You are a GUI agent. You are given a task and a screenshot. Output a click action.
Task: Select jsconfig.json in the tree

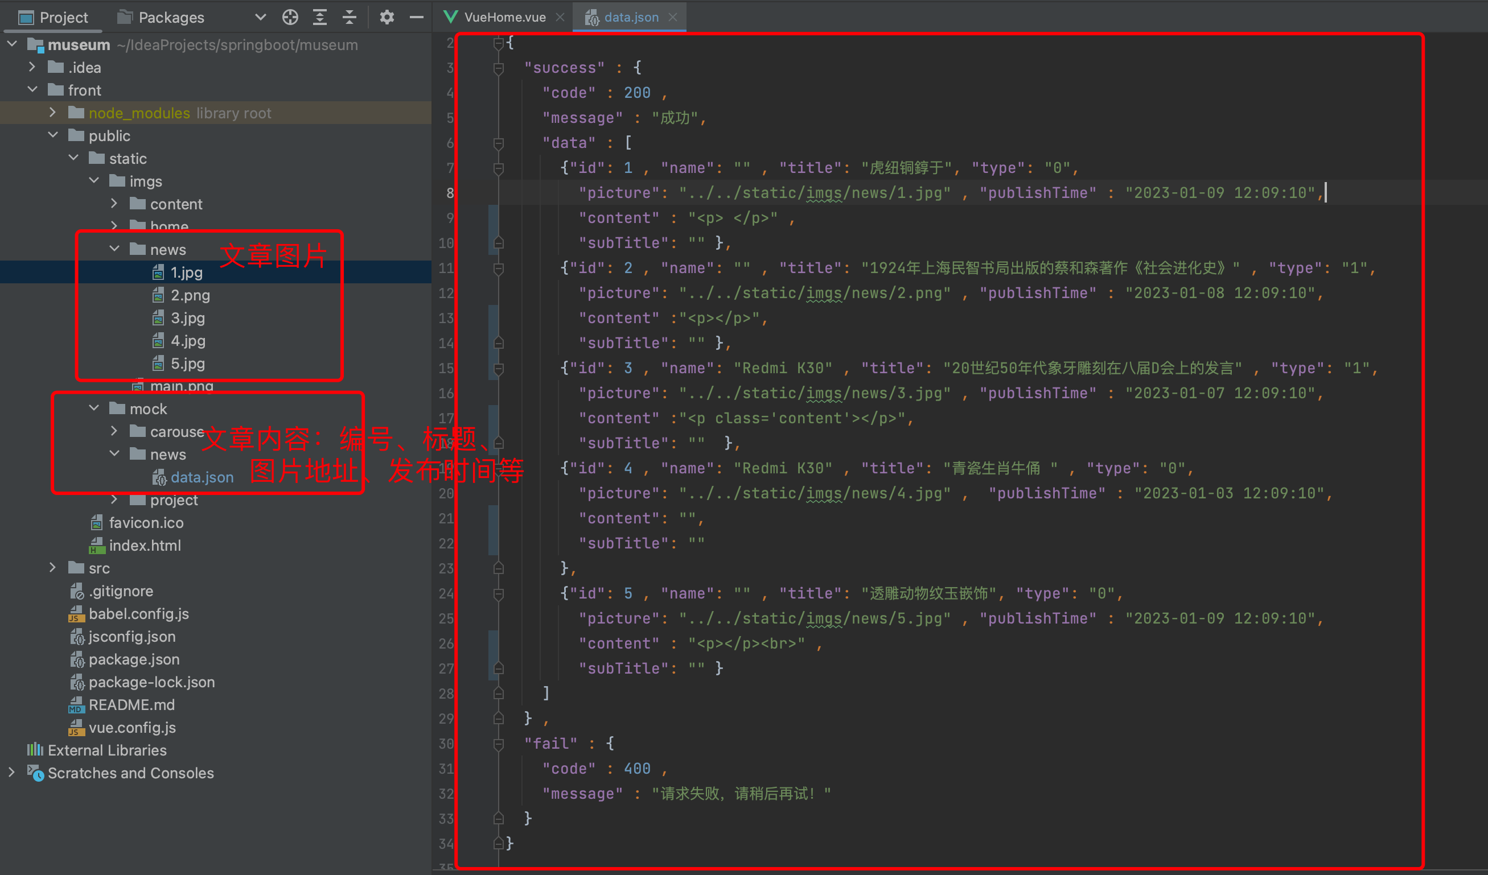[x=131, y=636]
